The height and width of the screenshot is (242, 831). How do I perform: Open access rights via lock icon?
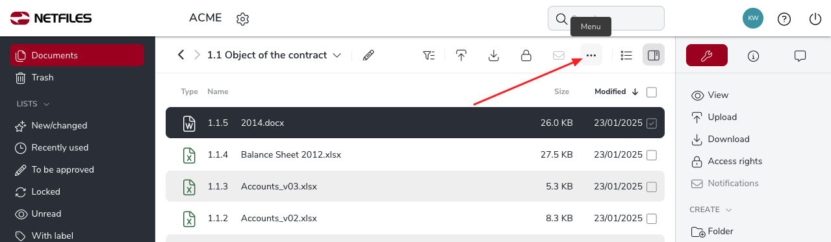pos(526,55)
